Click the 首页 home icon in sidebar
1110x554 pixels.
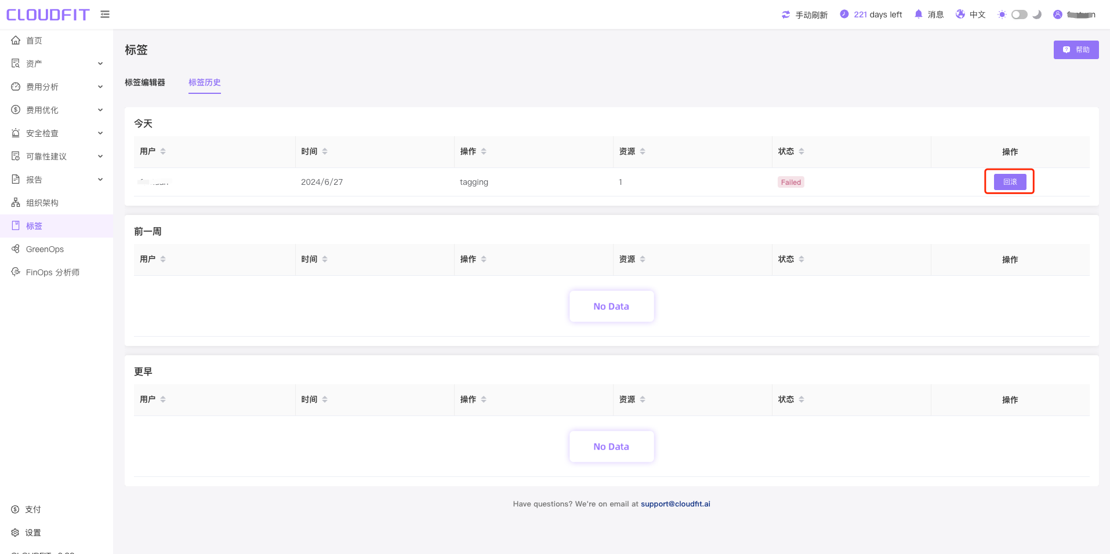pos(16,40)
